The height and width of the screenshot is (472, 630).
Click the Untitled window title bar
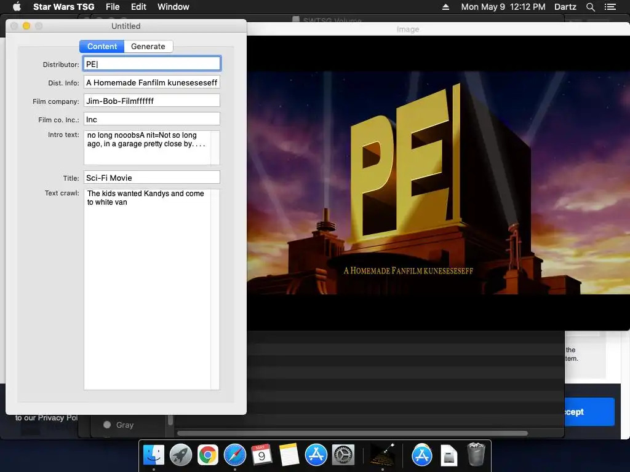[126, 26]
